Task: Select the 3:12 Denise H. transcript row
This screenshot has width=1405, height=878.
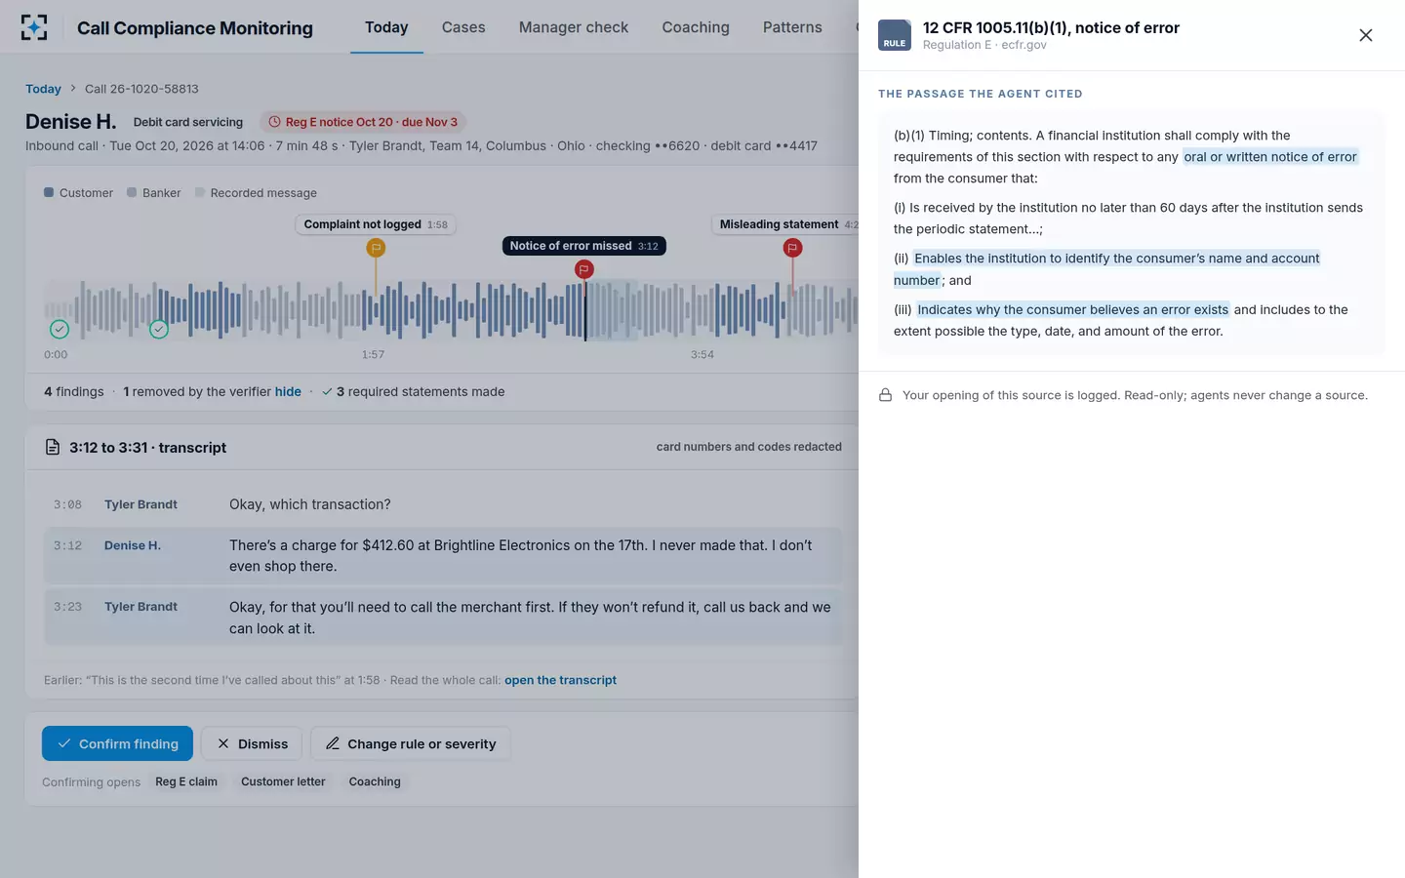Action: click(443, 556)
